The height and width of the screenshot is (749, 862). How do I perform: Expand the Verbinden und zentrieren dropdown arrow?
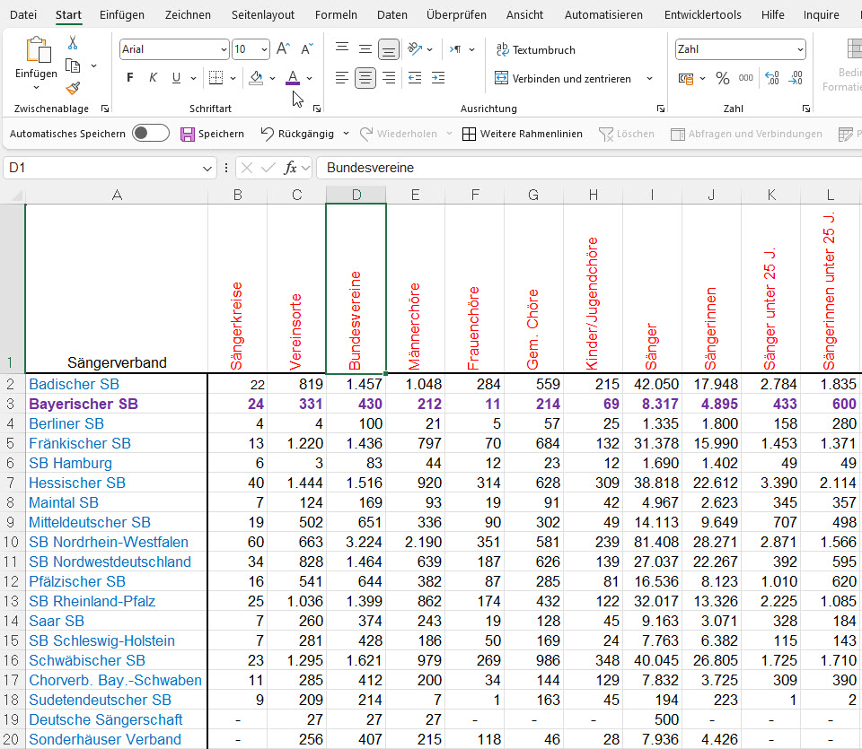pos(649,79)
